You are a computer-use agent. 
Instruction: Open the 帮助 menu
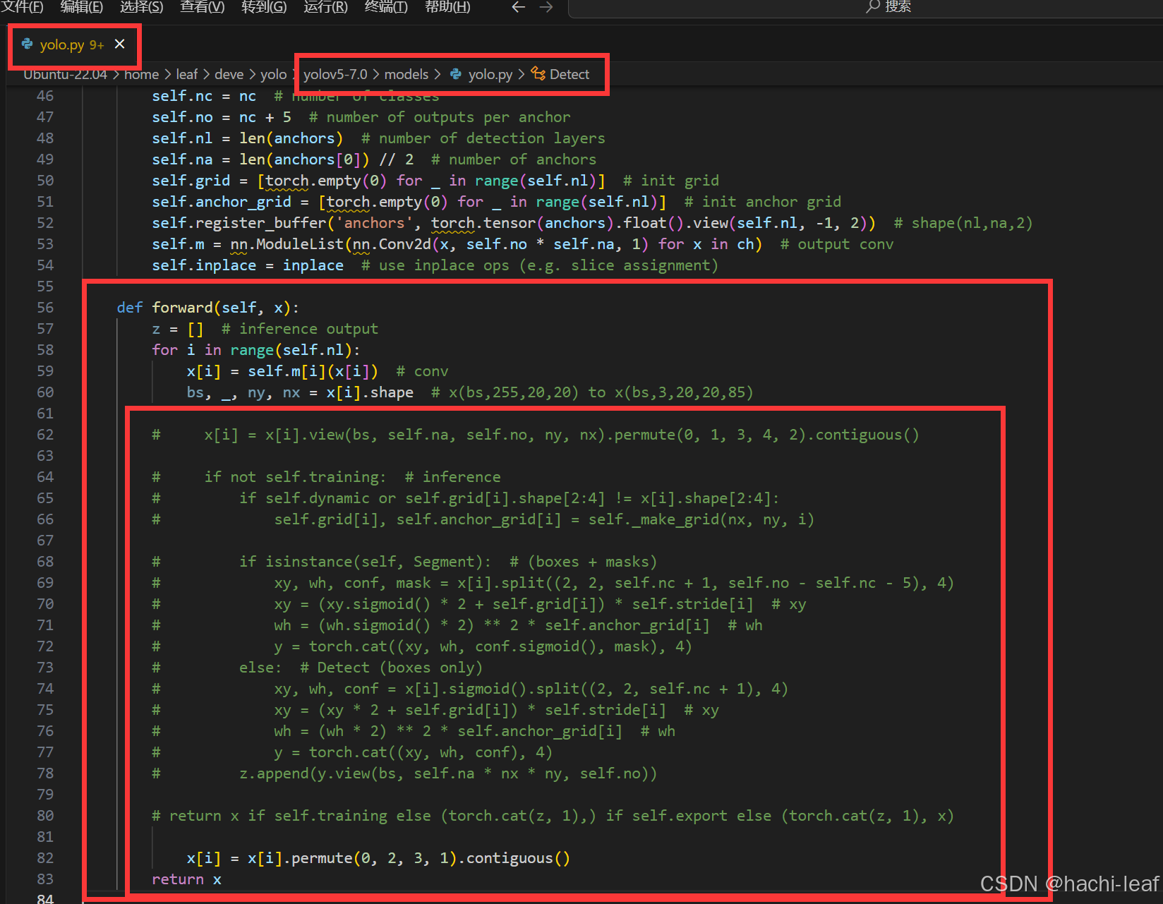click(x=447, y=8)
